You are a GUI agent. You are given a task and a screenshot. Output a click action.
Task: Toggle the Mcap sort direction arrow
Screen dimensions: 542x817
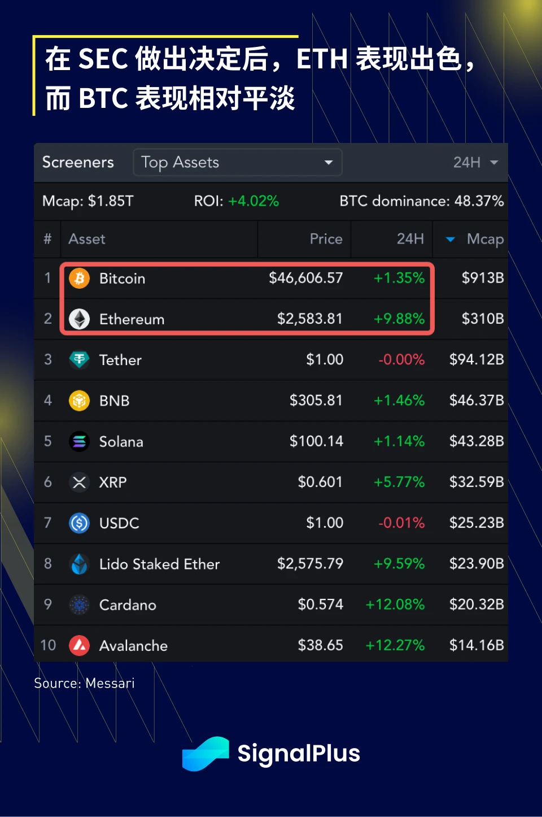(450, 239)
